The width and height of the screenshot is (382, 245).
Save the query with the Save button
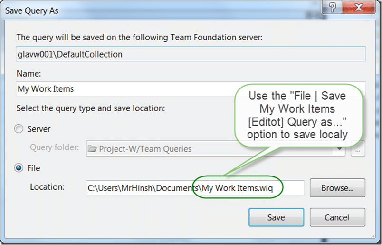tap(276, 217)
